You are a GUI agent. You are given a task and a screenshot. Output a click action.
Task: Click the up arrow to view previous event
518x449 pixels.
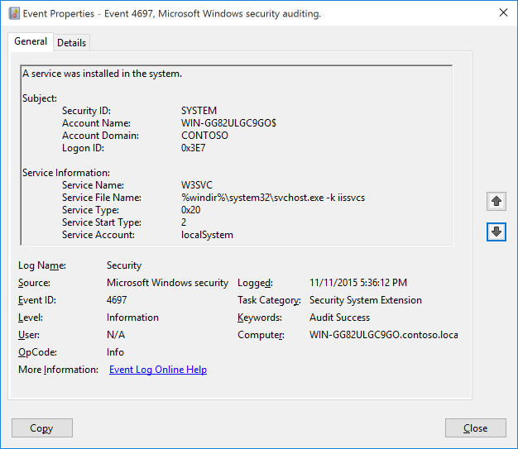click(x=496, y=201)
